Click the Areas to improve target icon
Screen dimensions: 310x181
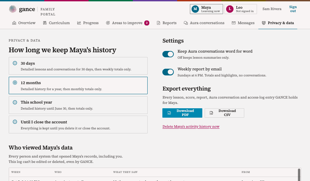tap(108, 23)
